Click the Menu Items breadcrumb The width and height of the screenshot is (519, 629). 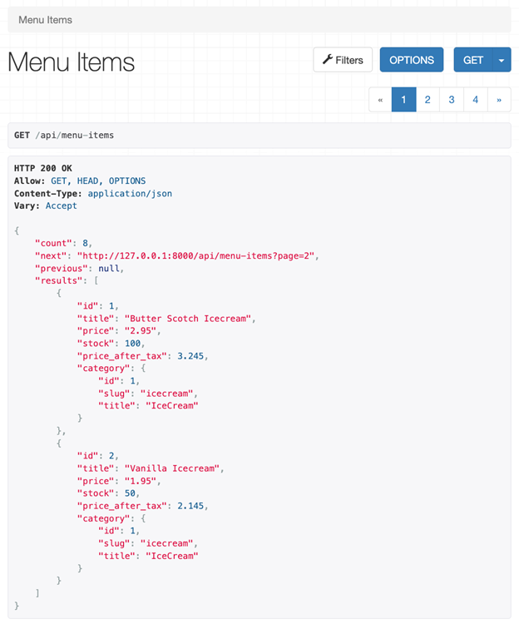point(45,19)
